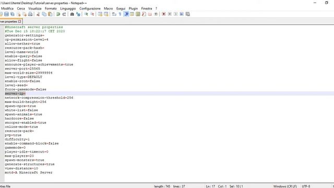Click the comment "#Minecraft server properties"
The height and width of the screenshot is (188, 334).
[34, 27]
